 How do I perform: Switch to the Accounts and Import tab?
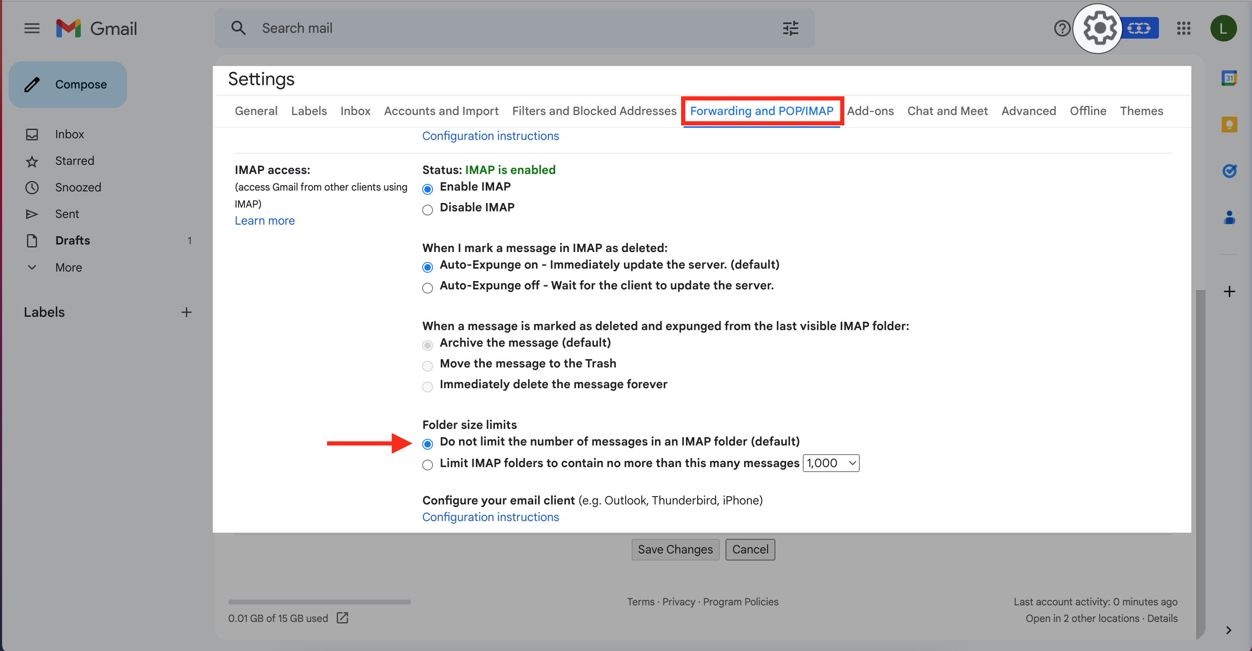click(x=441, y=111)
